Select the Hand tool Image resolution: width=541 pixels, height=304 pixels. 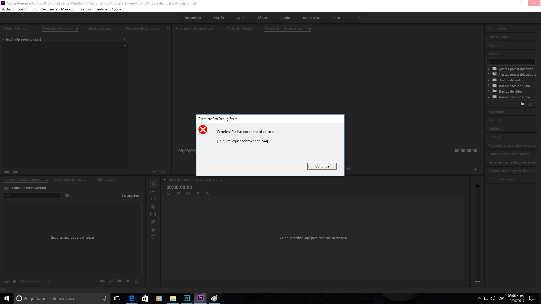(153, 229)
